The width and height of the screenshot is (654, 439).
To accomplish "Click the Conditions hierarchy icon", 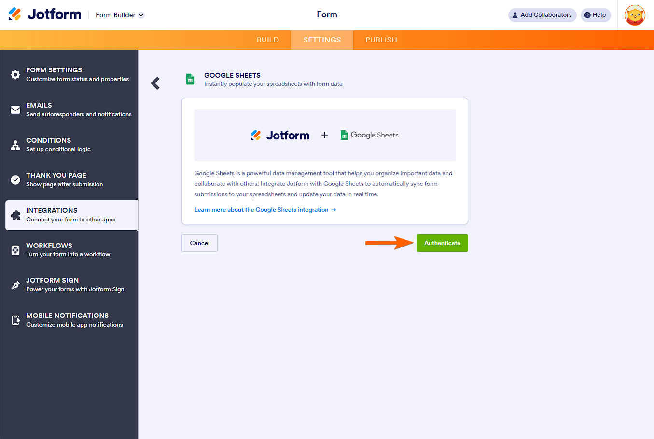I will point(15,145).
